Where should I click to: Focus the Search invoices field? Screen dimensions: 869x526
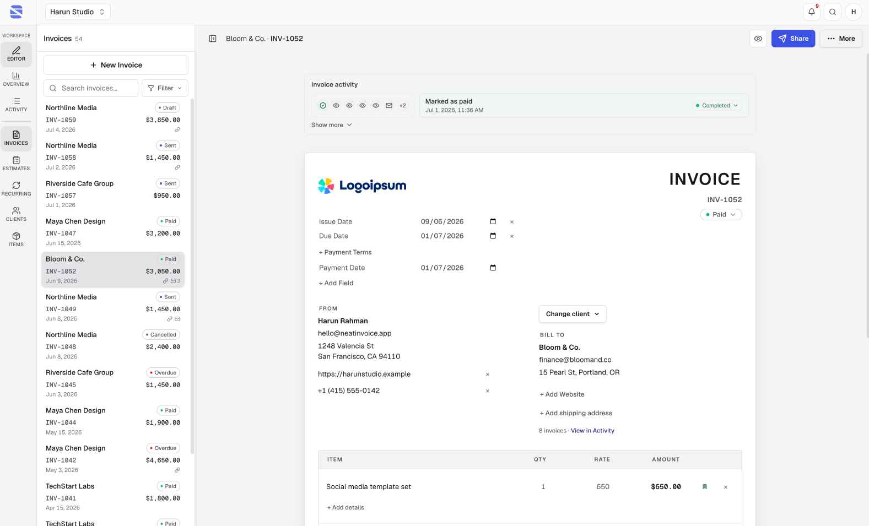tap(91, 88)
